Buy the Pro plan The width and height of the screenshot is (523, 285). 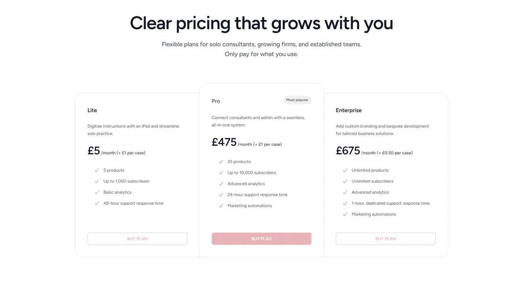pos(261,239)
